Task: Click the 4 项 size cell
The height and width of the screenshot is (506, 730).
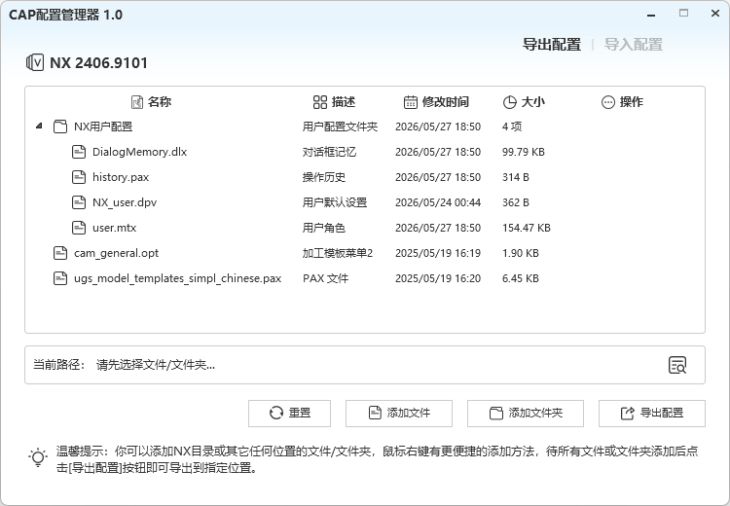Action: pyautogui.click(x=512, y=126)
